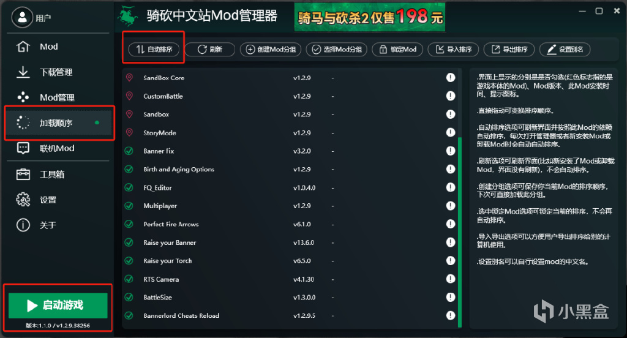This screenshot has height=338, width=627.
Task: Click the 用户 username label
Action: [x=43, y=18]
